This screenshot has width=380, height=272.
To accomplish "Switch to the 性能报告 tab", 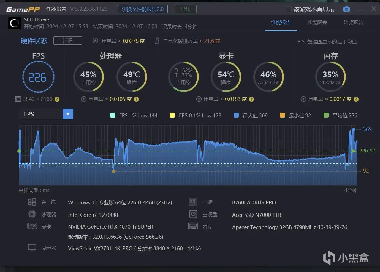I will coord(281,23).
